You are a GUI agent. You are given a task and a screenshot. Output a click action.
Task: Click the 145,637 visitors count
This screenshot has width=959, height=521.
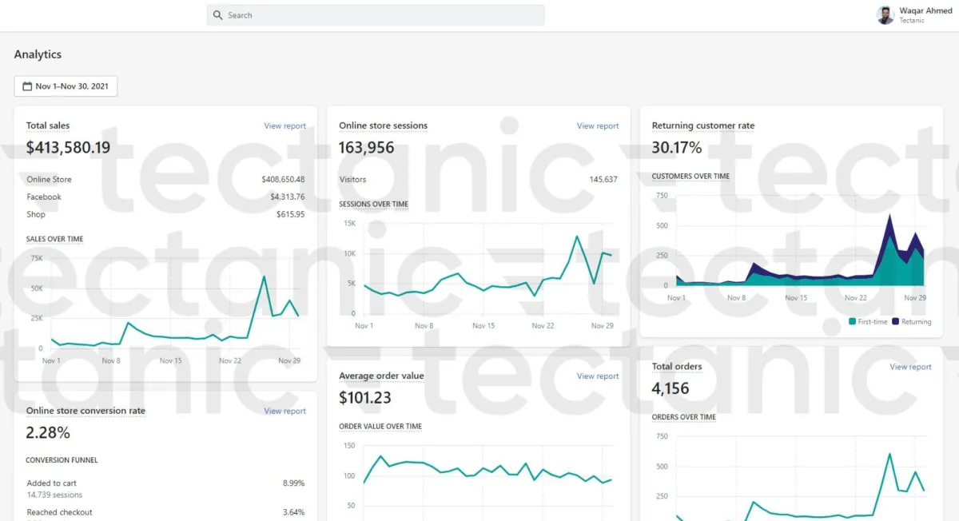603,180
